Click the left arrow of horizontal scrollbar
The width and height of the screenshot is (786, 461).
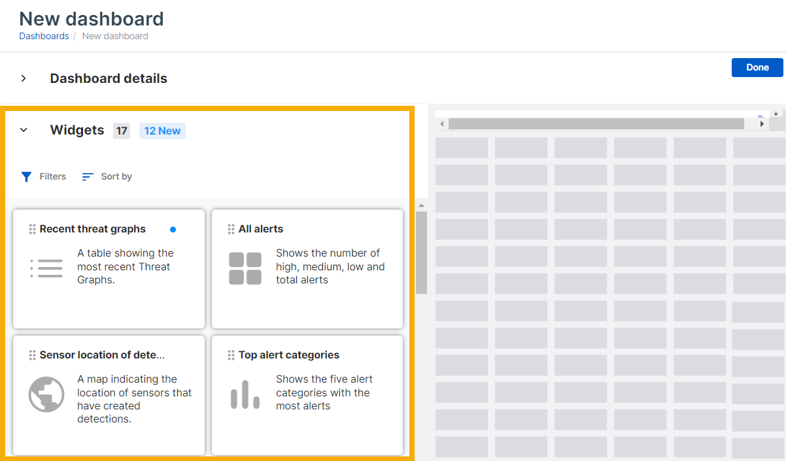tap(441, 123)
